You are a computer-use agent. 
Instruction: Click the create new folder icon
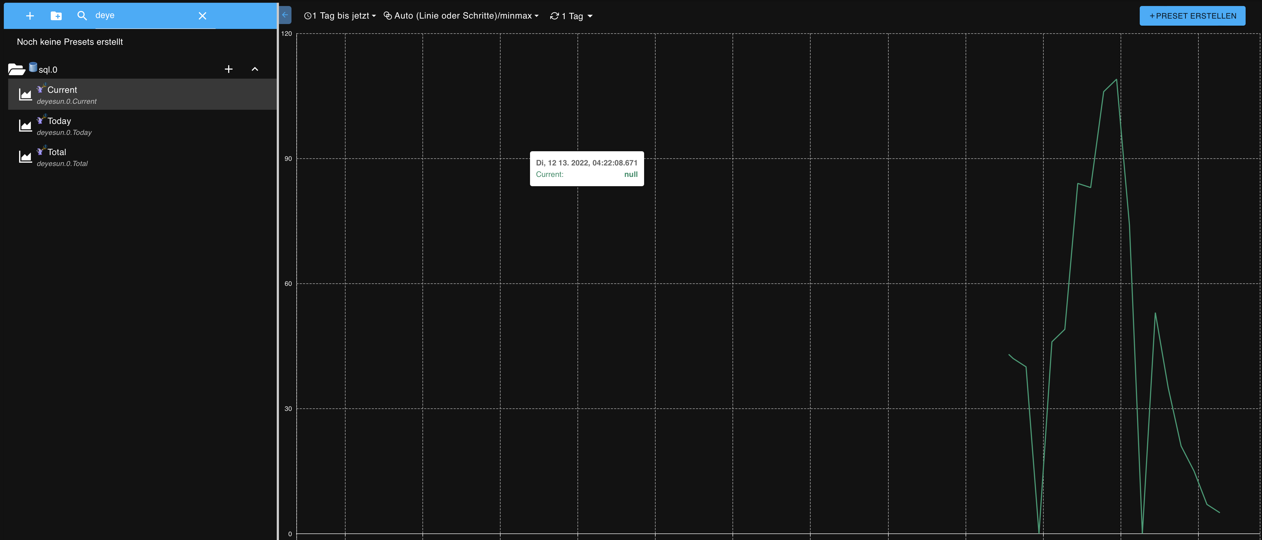56,16
